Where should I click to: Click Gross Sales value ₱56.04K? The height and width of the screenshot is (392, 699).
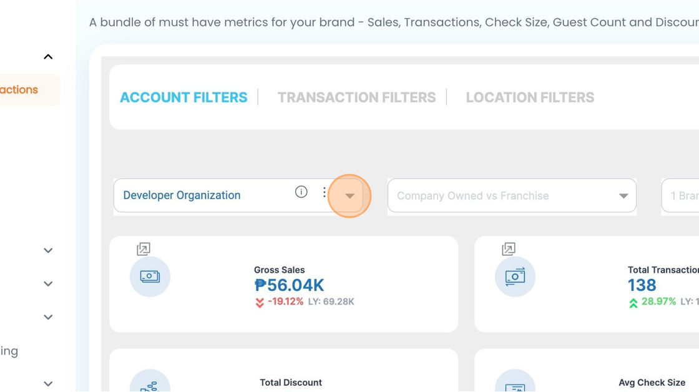[290, 285]
